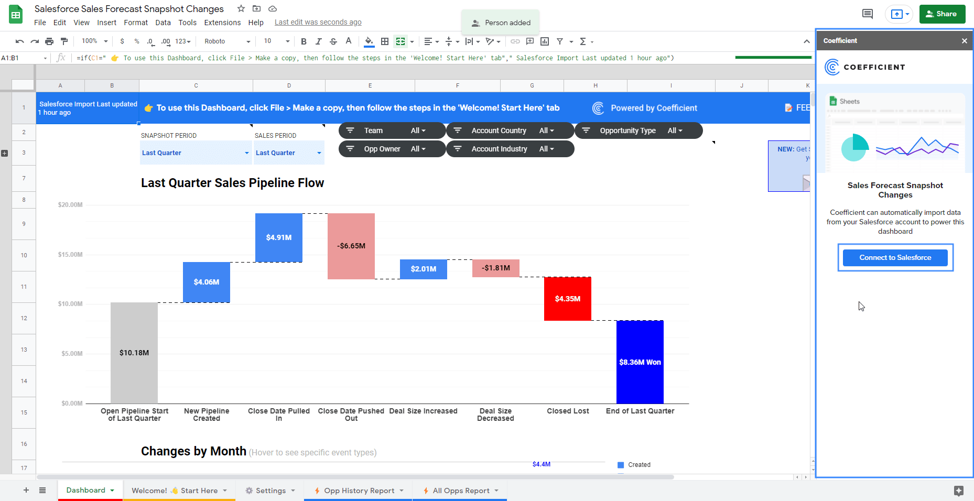This screenshot has height=501, width=974.
Task: Collapse the toolbar with the up chevron
Action: (x=806, y=41)
